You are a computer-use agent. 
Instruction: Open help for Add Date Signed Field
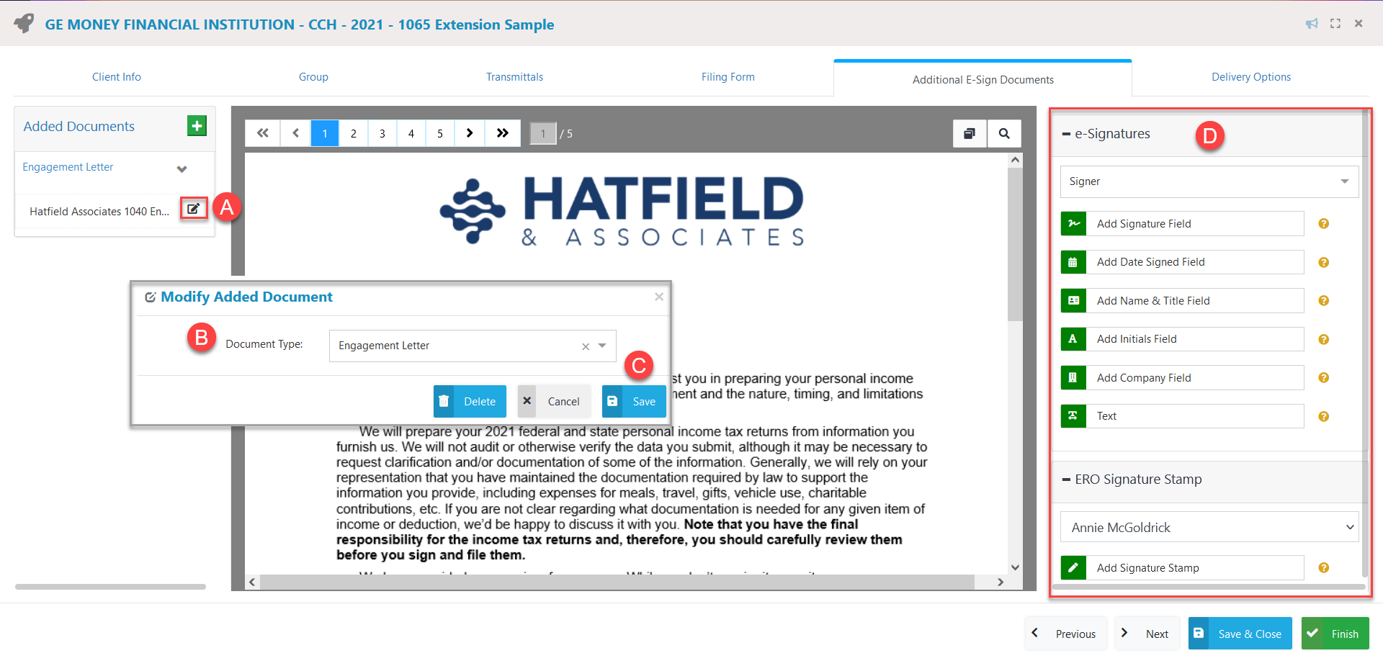(x=1323, y=262)
